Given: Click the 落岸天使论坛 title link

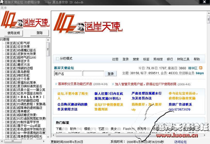Looking at the screenshot, I should tap(64, 68).
